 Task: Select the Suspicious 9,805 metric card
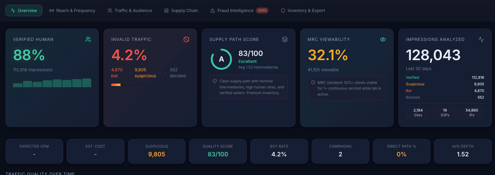[x=157, y=151]
